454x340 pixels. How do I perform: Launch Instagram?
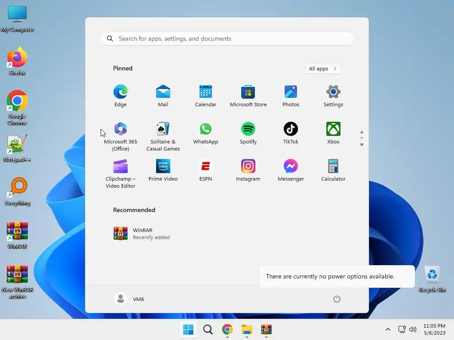tap(248, 170)
